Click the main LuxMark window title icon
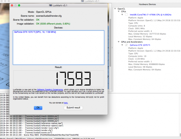Viewport: 181px width, 139px height. click(x=82, y=1)
